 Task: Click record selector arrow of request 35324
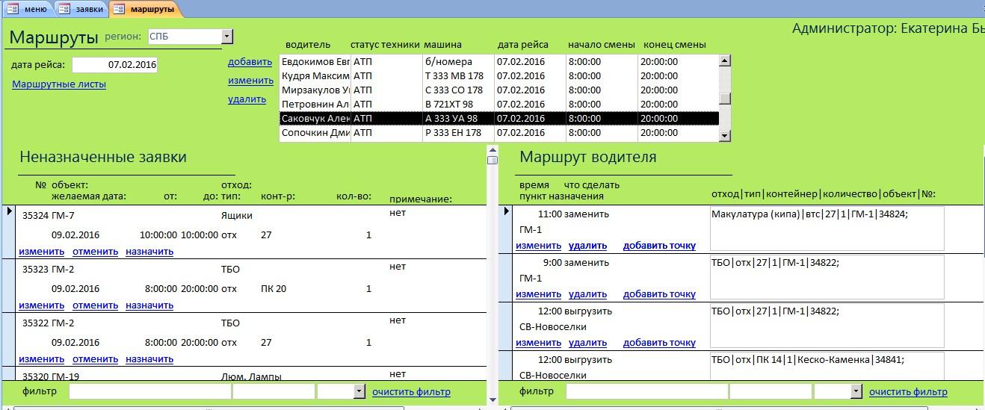[x=8, y=212]
